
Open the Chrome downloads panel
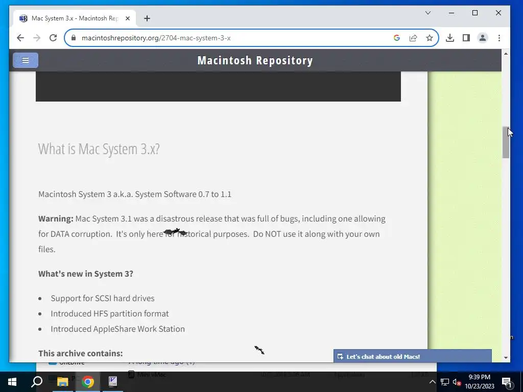449,38
